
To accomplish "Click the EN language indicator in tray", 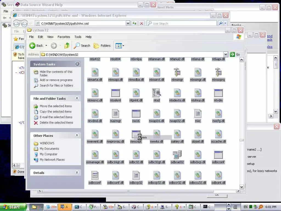I will (x=245, y=207).
